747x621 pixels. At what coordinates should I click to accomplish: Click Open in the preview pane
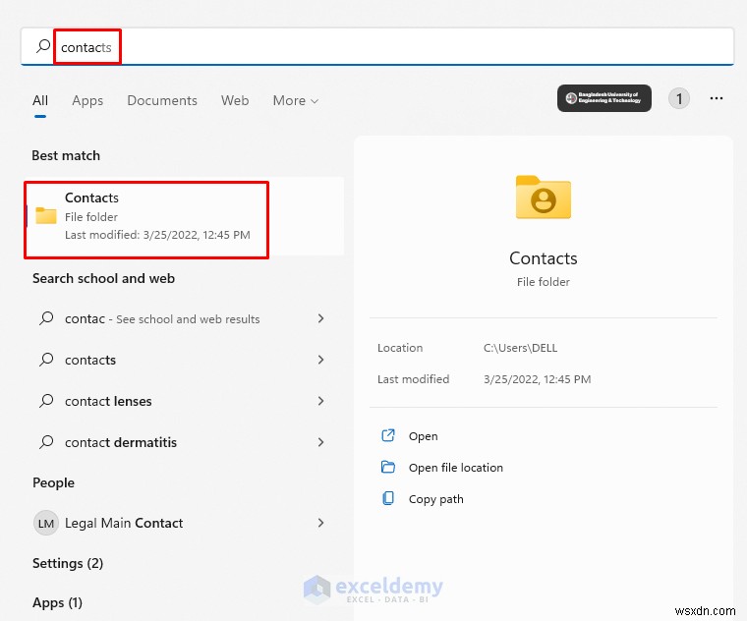point(423,436)
